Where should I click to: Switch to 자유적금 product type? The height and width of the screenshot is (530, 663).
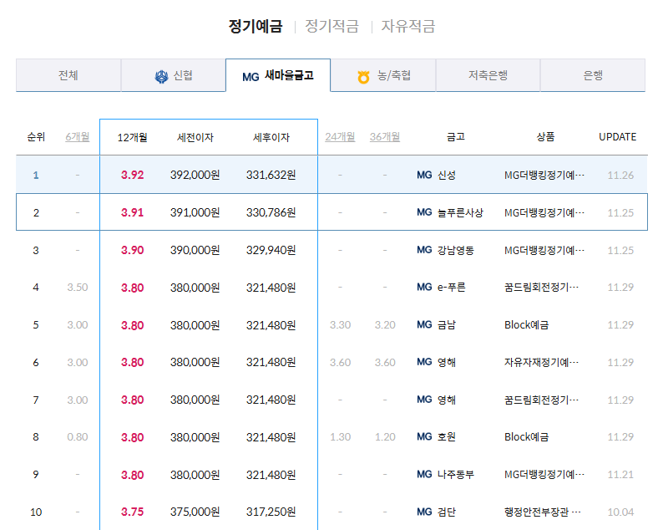[x=408, y=26]
